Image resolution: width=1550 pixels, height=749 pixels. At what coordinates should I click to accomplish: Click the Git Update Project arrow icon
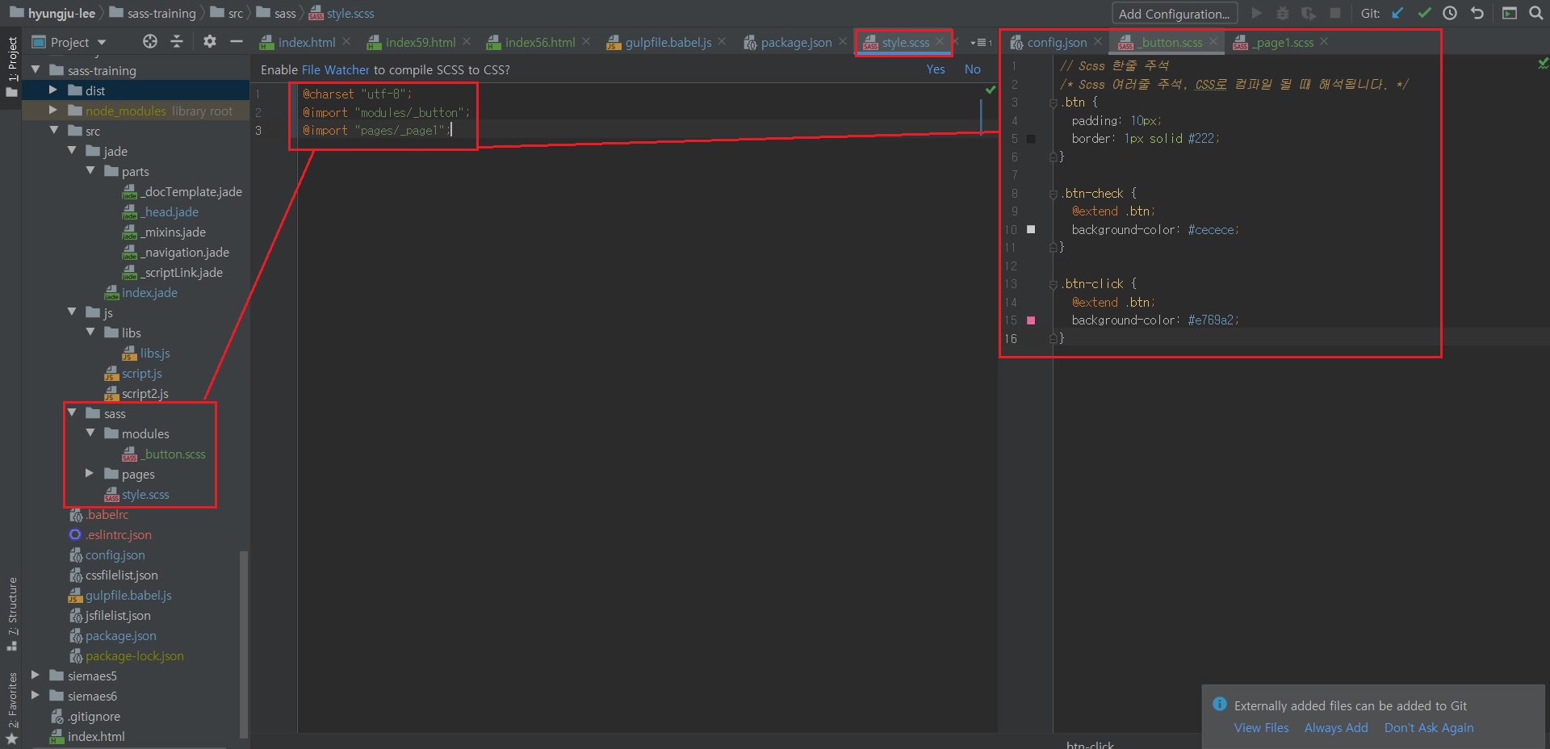pyautogui.click(x=1397, y=13)
